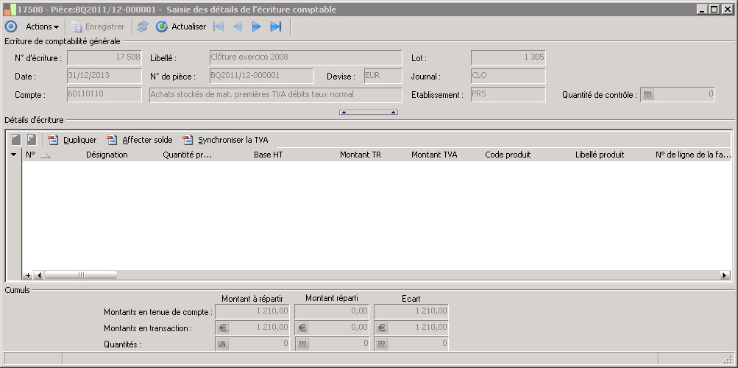Click the Quantité de contrôle unit icon
The image size is (738, 368).
648,95
